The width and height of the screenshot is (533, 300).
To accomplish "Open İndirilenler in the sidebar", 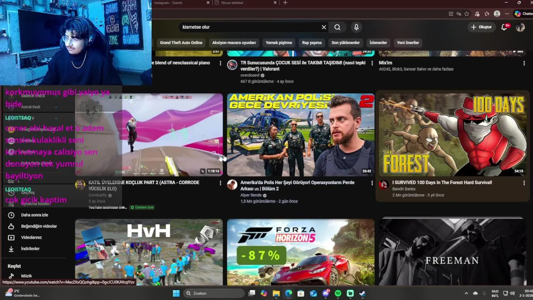I will tap(30, 249).
